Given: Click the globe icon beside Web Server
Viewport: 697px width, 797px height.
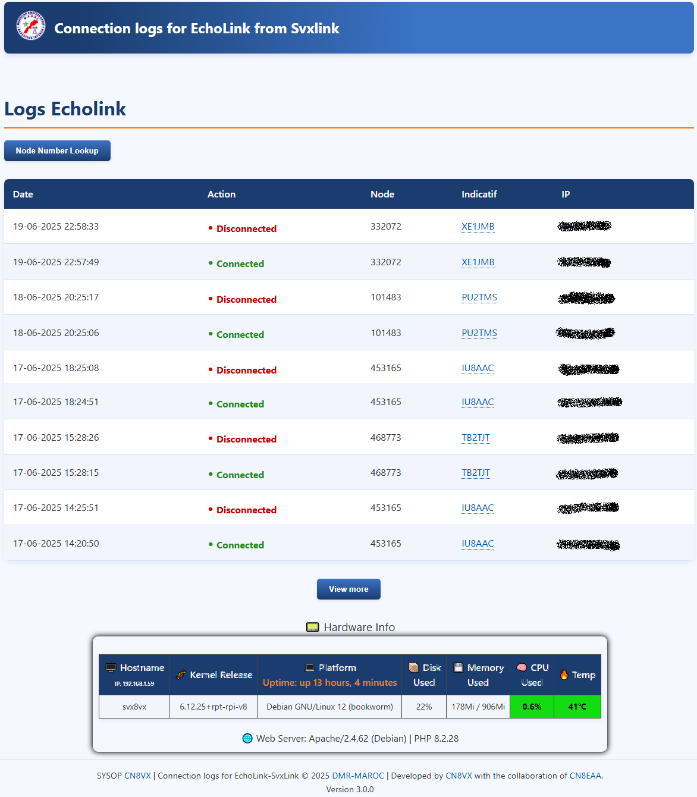Looking at the screenshot, I should tap(247, 738).
